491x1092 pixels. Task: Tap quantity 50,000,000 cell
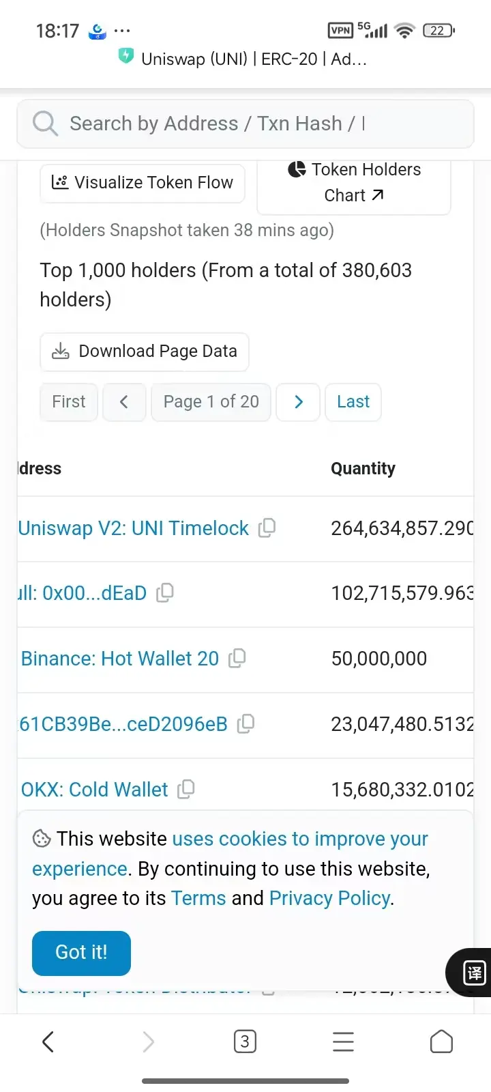point(379,659)
